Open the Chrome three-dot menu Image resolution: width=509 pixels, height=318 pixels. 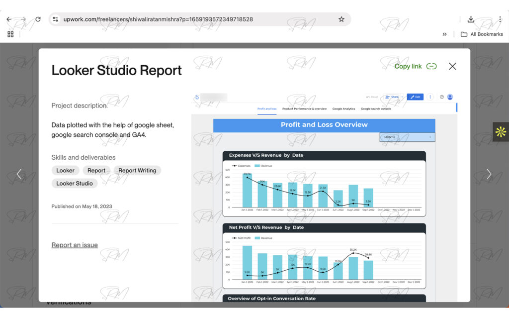point(500,19)
